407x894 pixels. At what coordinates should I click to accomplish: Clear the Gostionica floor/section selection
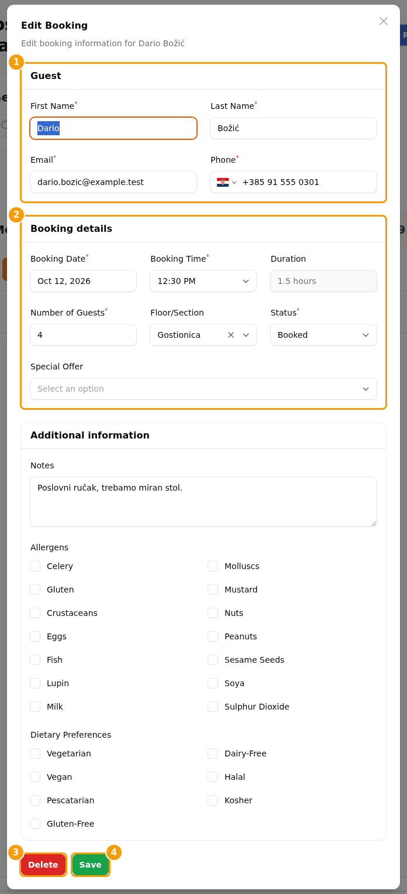point(231,335)
